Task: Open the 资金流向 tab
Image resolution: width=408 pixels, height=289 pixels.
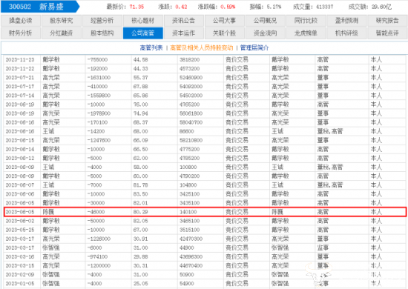Action: (x=265, y=33)
